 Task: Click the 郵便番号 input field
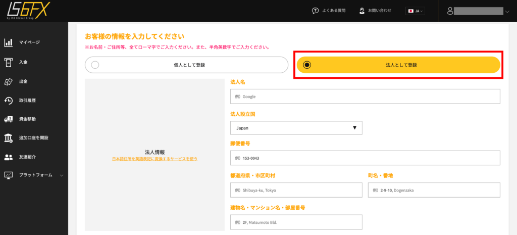pyautogui.click(x=365, y=158)
